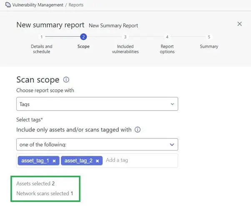Open the Vulnerability Management breadcrumb link
The width and height of the screenshot is (251, 217).
tap(38, 5)
